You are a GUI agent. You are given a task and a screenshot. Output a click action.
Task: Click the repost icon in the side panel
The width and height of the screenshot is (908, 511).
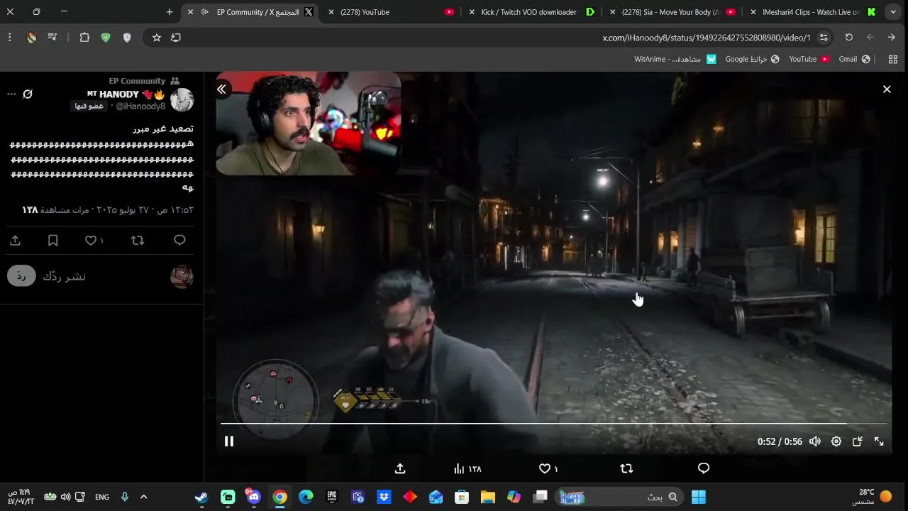pos(138,241)
